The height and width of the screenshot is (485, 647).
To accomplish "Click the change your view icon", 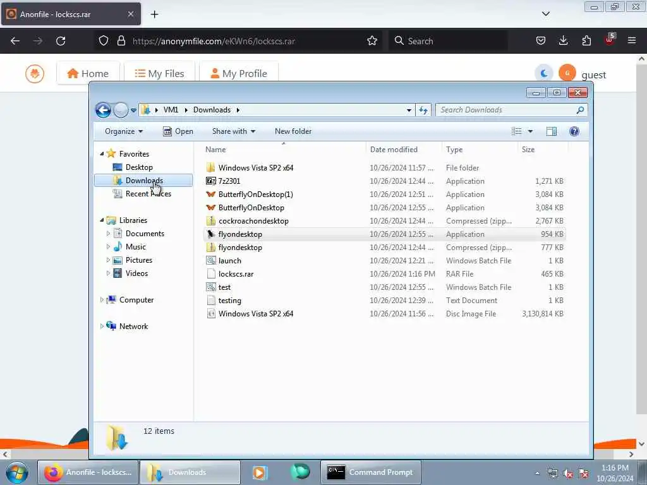I will pyautogui.click(x=517, y=131).
